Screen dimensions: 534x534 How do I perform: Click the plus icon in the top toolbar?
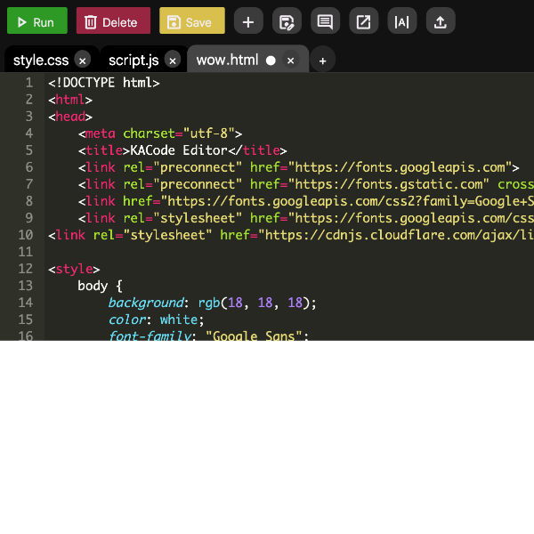point(248,21)
